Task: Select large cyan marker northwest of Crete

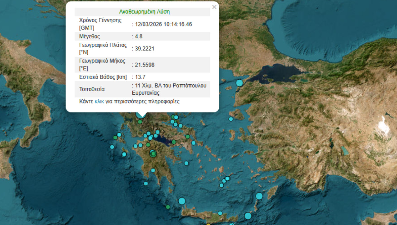Action: coord(182,201)
